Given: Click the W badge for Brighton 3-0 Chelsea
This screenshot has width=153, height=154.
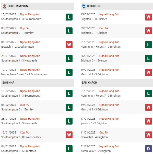Looking at the screenshot, I should [x=148, y=17].
